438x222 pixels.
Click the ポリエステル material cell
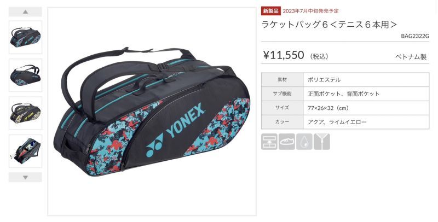point(366,80)
